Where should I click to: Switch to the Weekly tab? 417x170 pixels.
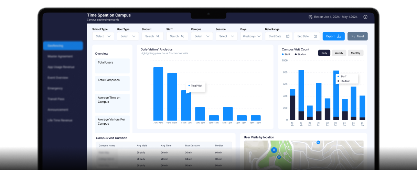click(x=339, y=53)
